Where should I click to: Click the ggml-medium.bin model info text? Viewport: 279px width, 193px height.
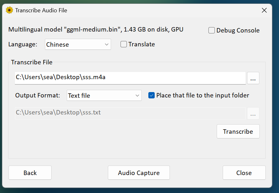[x=96, y=30]
